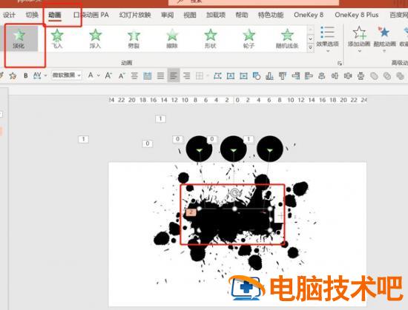This screenshot has width=408, height=310.
Task: Select the orange animation marker '2'
Action: [x=191, y=212]
